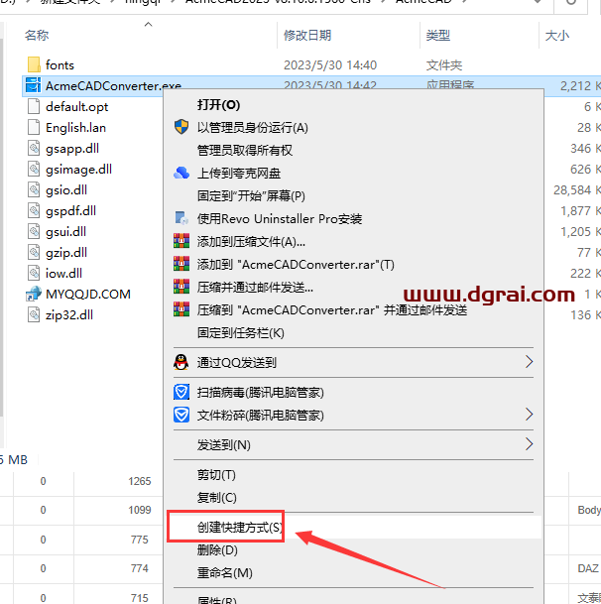Sort files by the 类型 column header
The width and height of the screenshot is (601, 604).
[x=437, y=36]
